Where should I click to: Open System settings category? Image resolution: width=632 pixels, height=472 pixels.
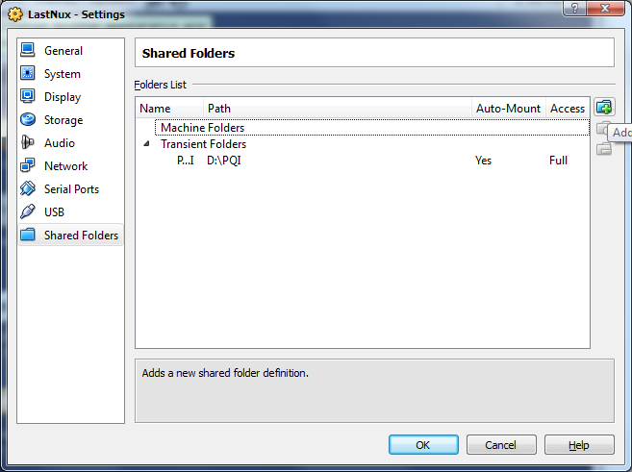pyautogui.click(x=62, y=74)
